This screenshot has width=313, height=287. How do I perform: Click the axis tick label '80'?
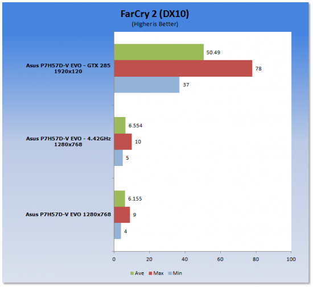(256, 259)
